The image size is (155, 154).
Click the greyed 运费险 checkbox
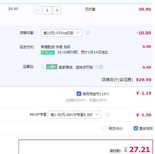click(x=43, y=67)
